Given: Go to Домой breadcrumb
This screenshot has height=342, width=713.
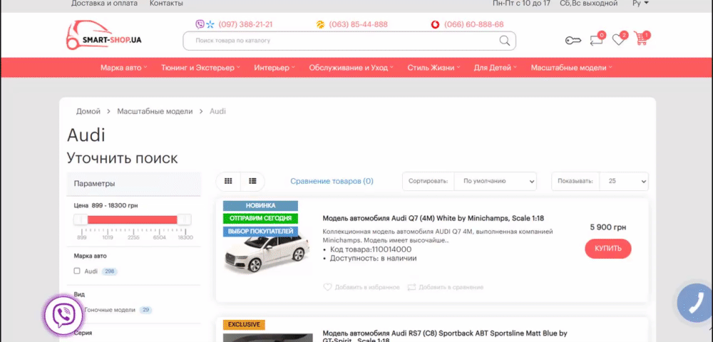Looking at the screenshot, I should coord(88,111).
